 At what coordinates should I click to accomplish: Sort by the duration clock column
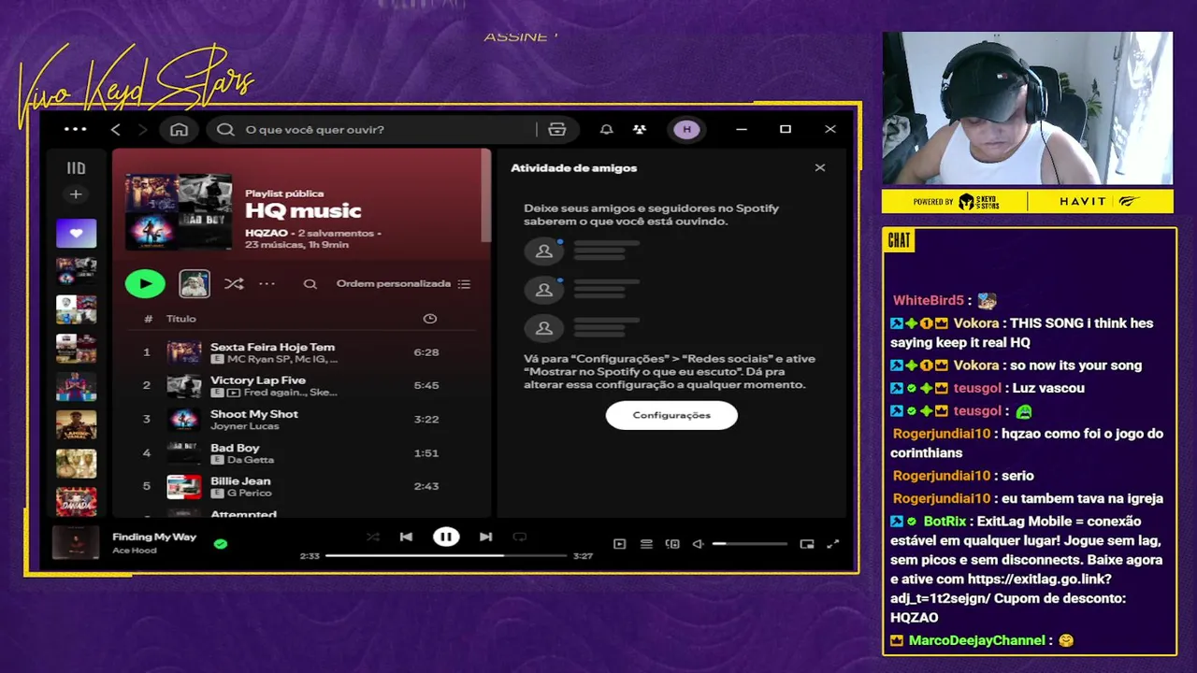point(430,319)
